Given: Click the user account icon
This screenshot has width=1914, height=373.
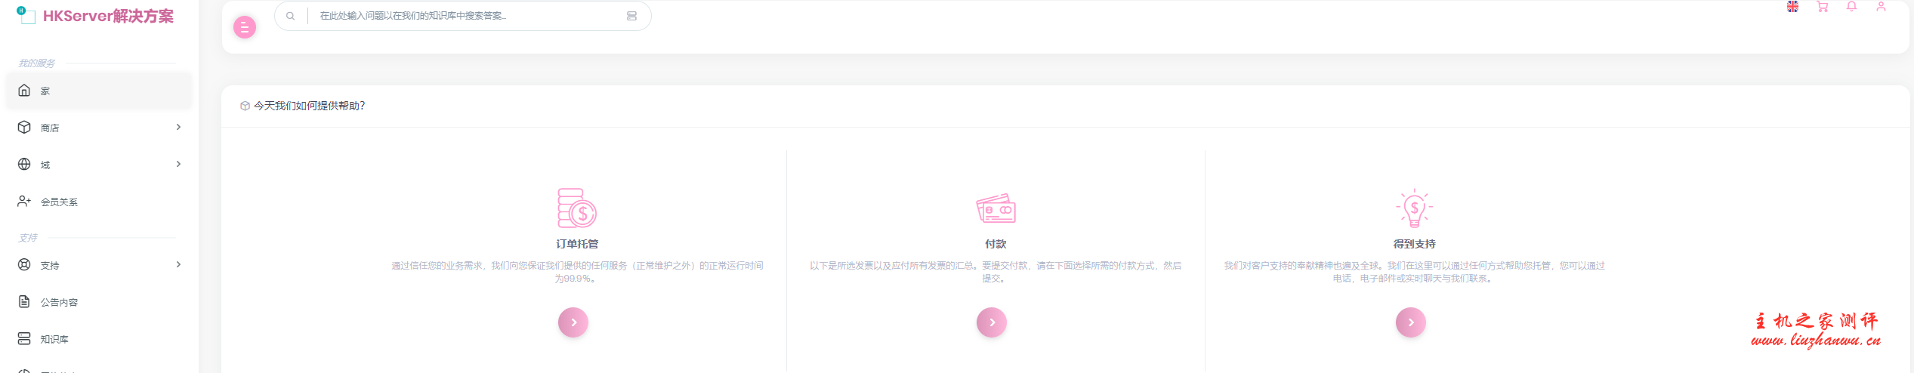Looking at the screenshot, I should 1881,7.
